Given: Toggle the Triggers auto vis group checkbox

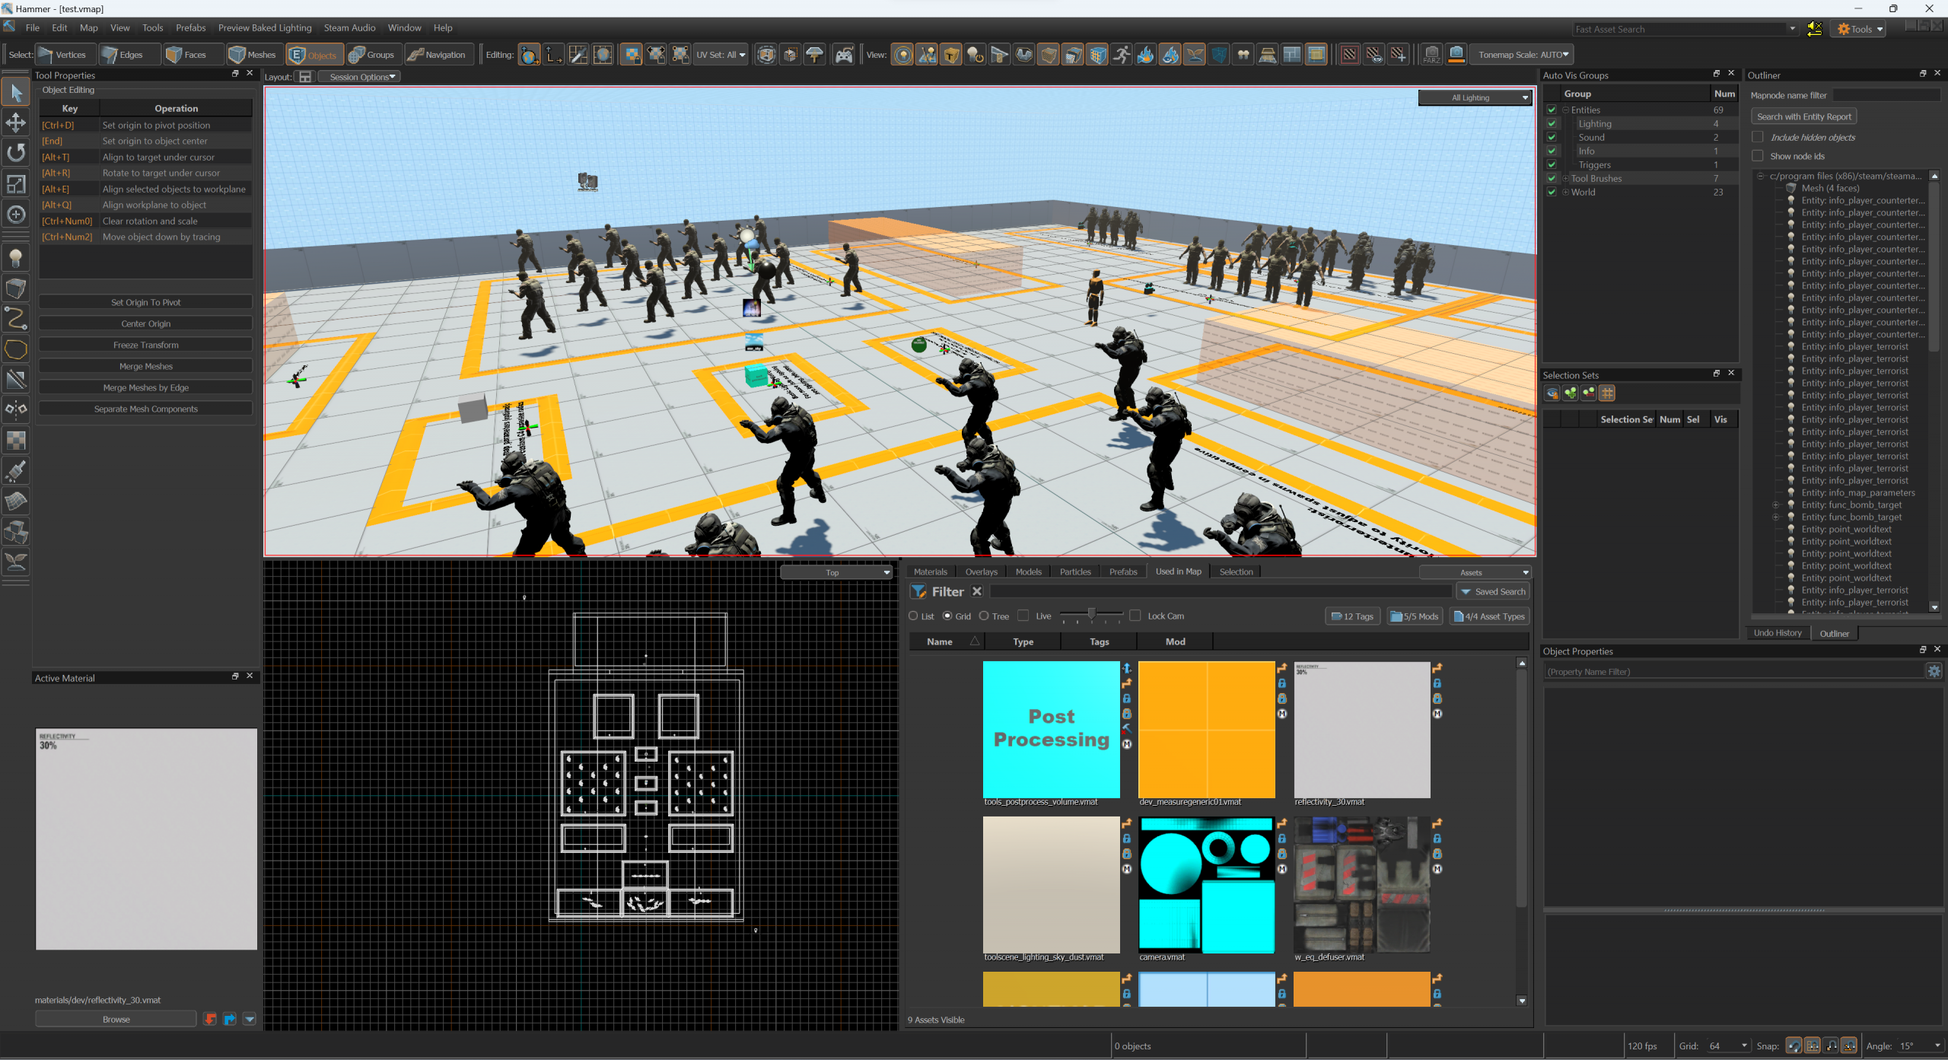Looking at the screenshot, I should [1552, 164].
